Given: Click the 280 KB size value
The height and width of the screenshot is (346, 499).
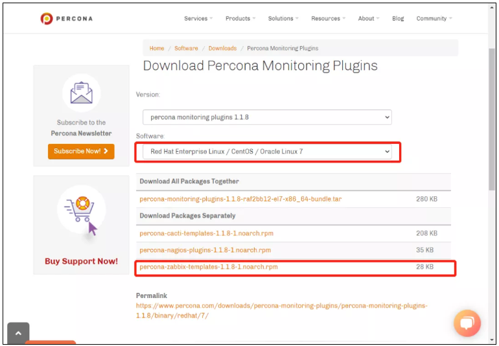Looking at the screenshot, I should (x=427, y=200).
